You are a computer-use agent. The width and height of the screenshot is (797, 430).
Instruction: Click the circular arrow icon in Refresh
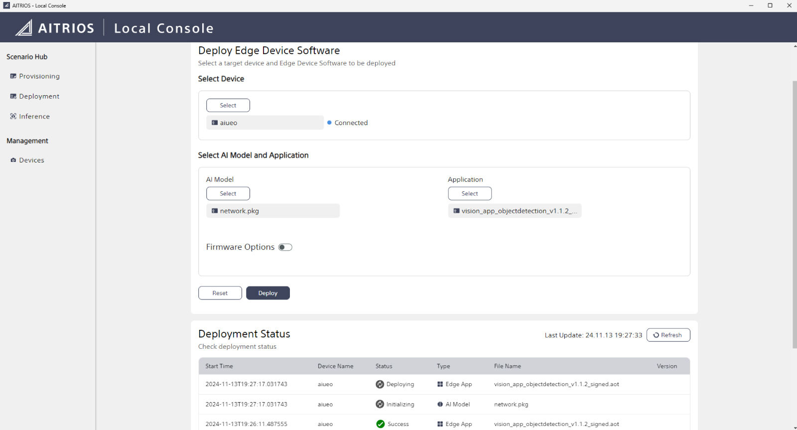pos(656,335)
